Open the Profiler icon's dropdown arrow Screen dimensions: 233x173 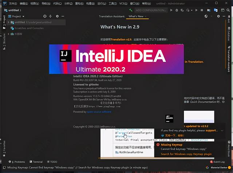(192, 10)
